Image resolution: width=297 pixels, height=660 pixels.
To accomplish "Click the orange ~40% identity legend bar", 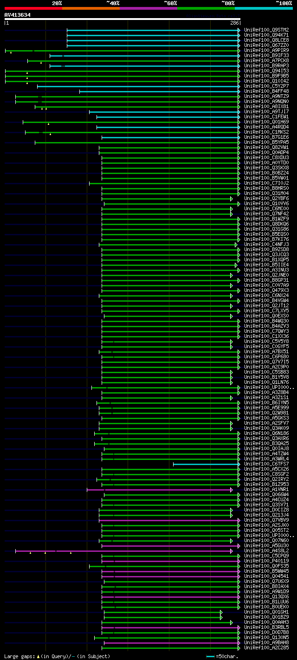I will [x=90, y=8].
